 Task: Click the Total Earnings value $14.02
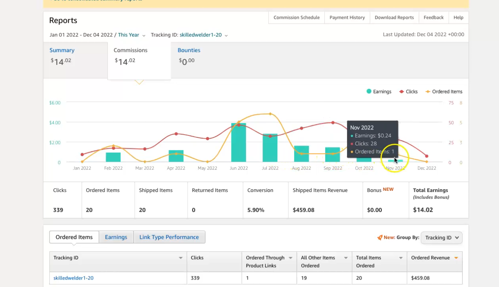(x=423, y=210)
